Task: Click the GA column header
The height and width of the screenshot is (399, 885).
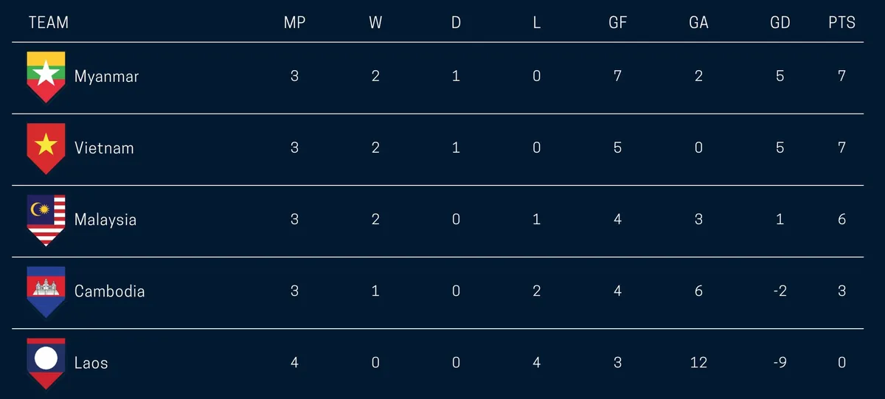Action: point(698,23)
